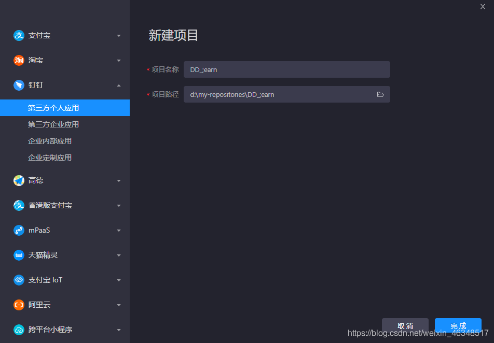Open folder browser for 项目路径
494x343 pixels.
click(x=380, y=94)
